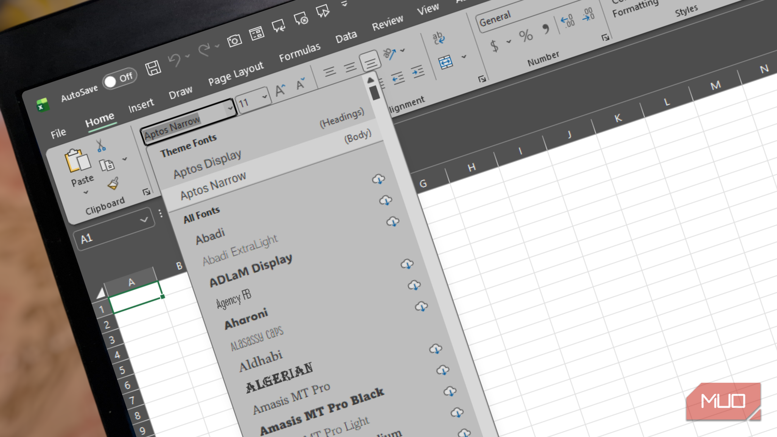Redo the last action
This screenshot has height=437, width=777.
(x=204, y=49)
